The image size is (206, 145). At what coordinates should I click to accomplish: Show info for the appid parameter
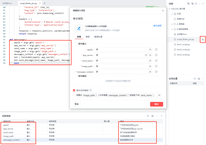pos(156,49)
